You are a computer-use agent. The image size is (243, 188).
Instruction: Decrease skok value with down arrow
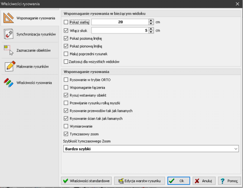click(151, 32)
